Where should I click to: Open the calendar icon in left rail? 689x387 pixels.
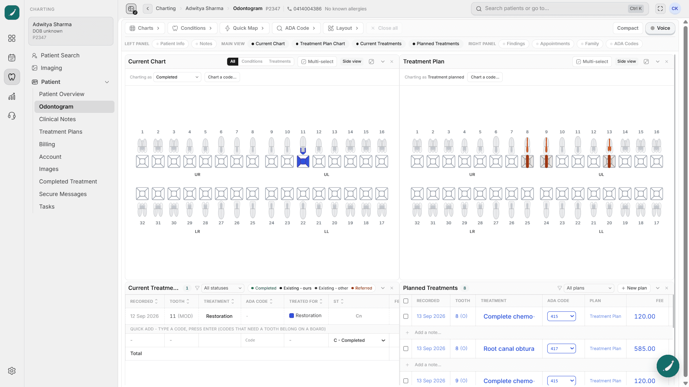12,58
